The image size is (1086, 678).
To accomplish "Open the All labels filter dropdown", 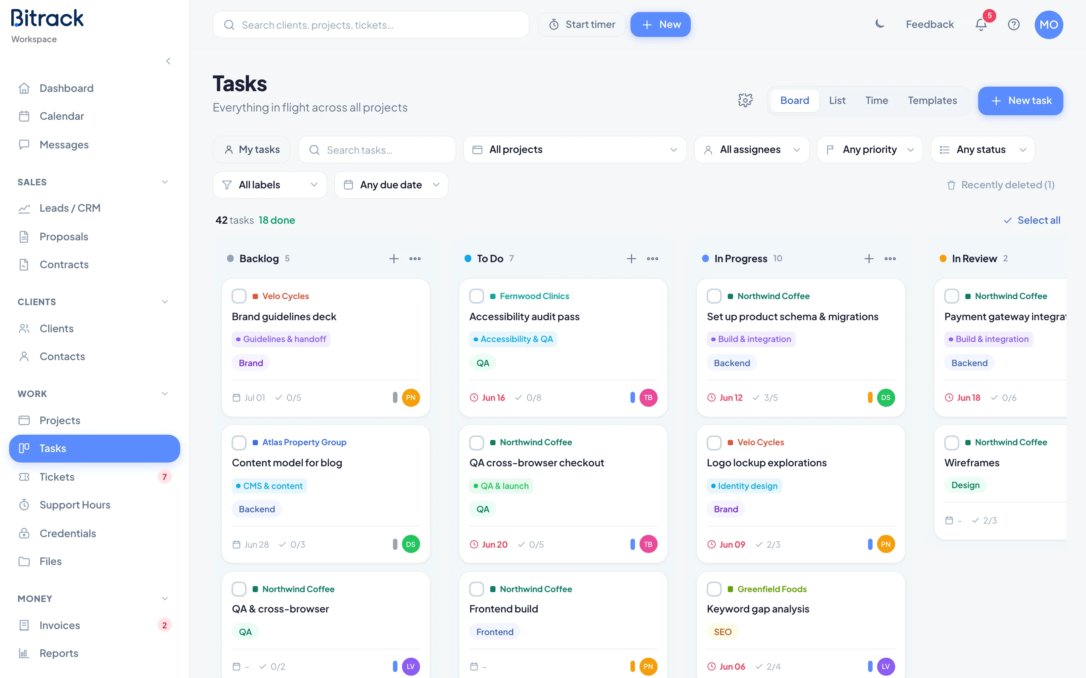I will tap(270, 185).
